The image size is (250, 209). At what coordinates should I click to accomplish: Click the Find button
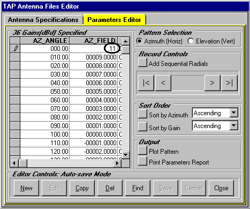[138, 188]
